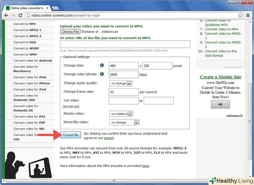The image size is (254, 185).
Task: Reload the page with refresh icon
Action: point(20,15)
